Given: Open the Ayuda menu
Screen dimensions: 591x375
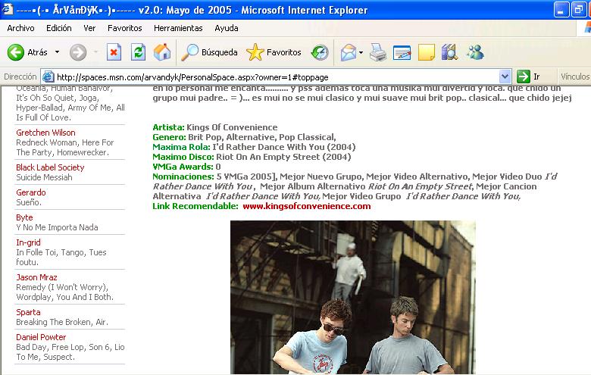Looking at the screenshot, I should 226,28.
